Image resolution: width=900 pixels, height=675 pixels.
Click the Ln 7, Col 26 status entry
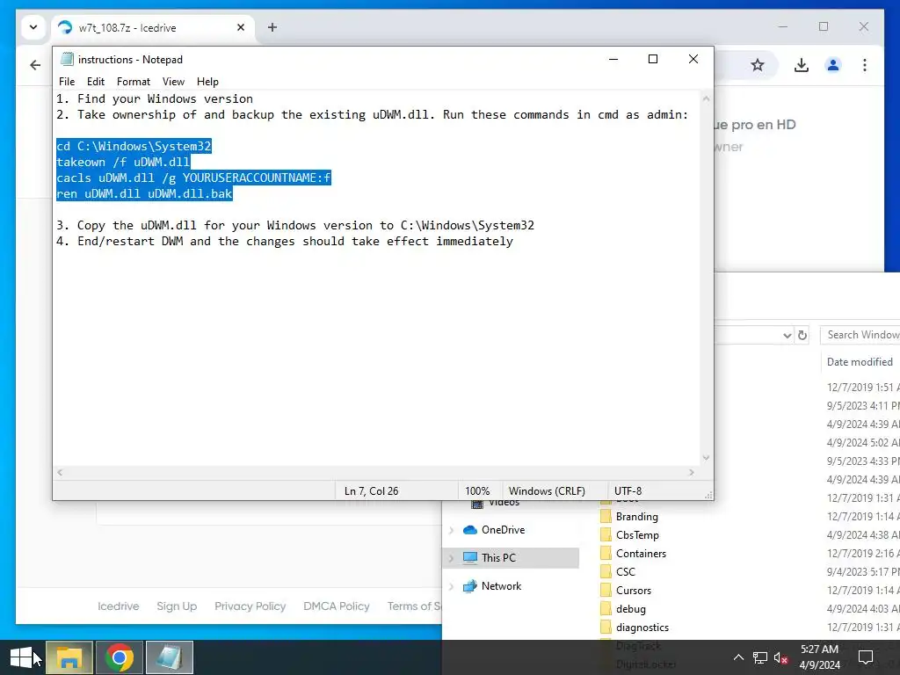click(372, 490)
